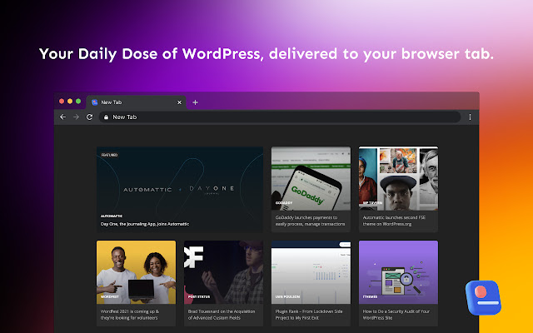Open the GoDaddy phone thumbnail

coord(311,178)
